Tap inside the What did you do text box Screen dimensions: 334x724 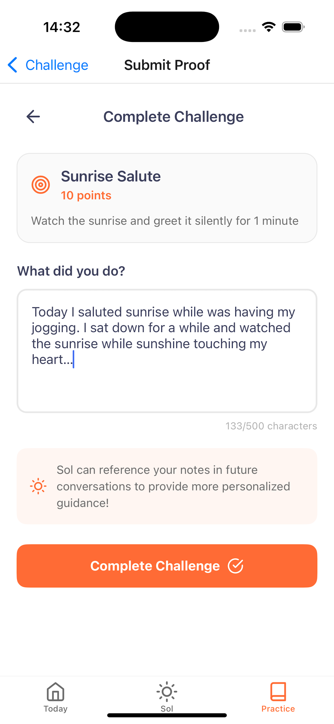(x=167, y=351)
